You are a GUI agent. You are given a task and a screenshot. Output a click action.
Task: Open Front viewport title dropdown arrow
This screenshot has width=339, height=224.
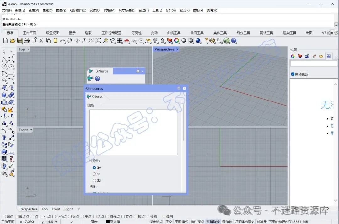[x=31, y=130]
